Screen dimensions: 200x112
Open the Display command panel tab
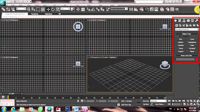coord(192,20)
